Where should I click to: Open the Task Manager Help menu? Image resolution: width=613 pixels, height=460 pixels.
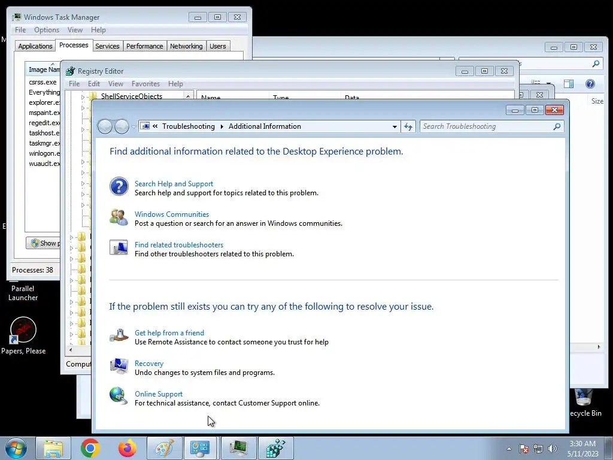[98, 30]
